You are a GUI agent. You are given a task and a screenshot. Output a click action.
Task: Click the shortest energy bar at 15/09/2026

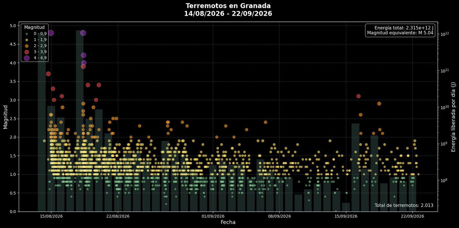click(x=346, y=207)
